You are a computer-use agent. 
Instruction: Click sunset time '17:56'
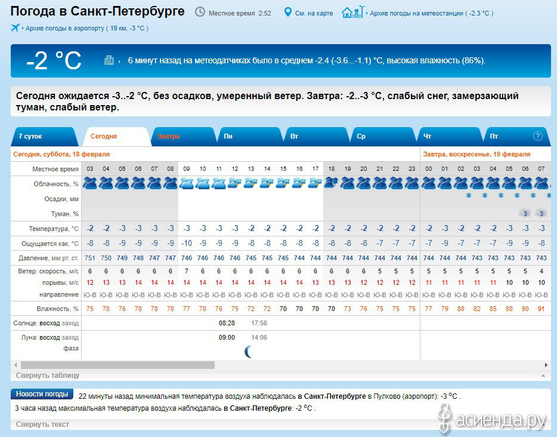tap(259, 323)
